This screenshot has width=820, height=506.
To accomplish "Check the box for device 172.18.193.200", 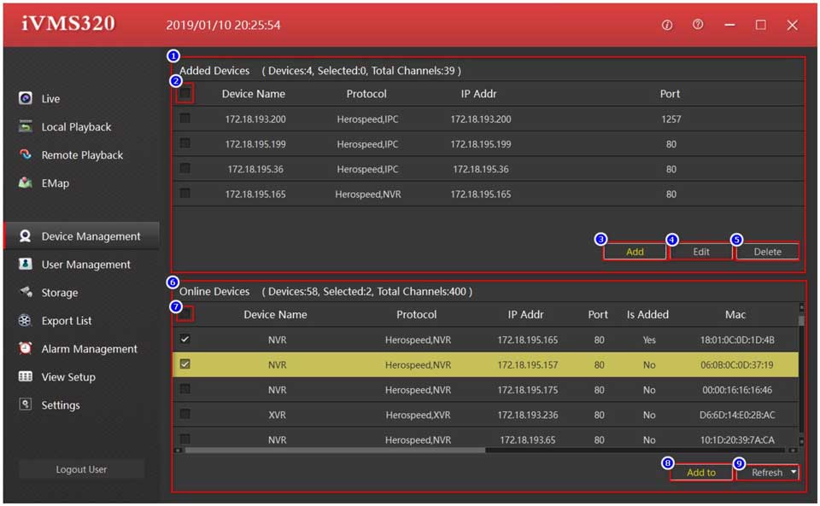I will [x=184, y=119].
